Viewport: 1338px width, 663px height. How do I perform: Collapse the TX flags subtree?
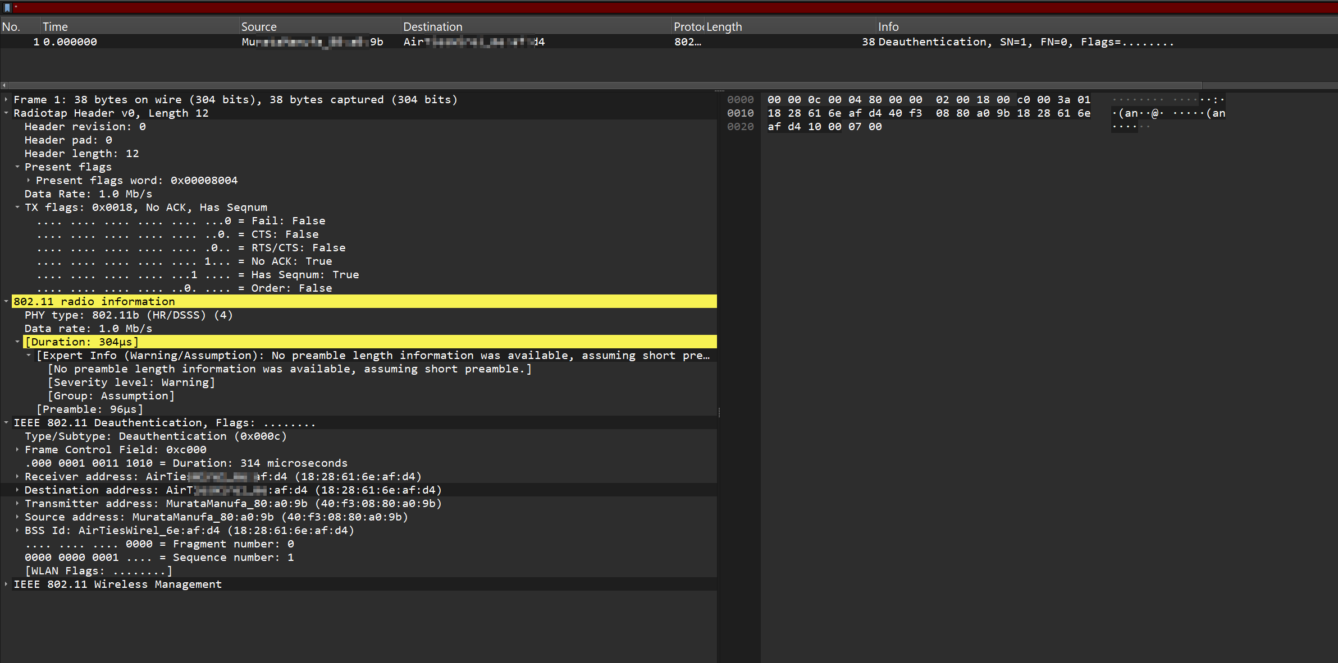tap(17, 208)
